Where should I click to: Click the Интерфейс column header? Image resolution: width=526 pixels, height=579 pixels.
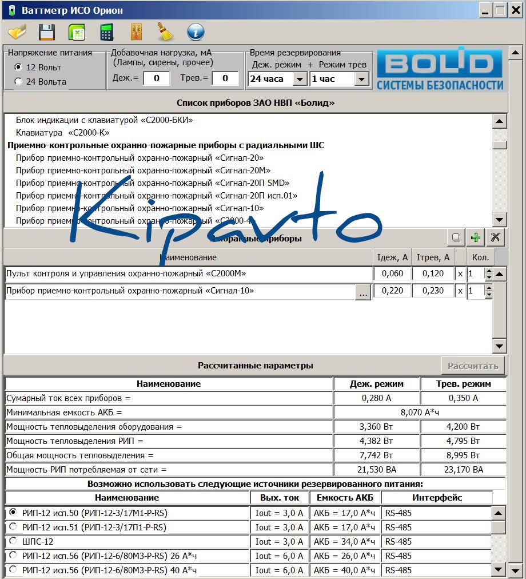[437, 498]
